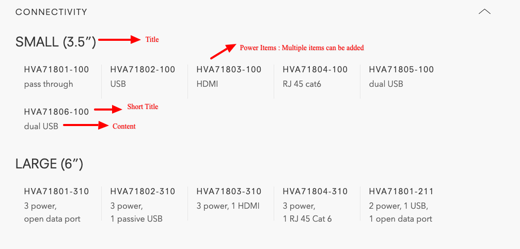Click product code HVA71802-310
The height and width of the screenshot is (249, 520).
[143, 191]
